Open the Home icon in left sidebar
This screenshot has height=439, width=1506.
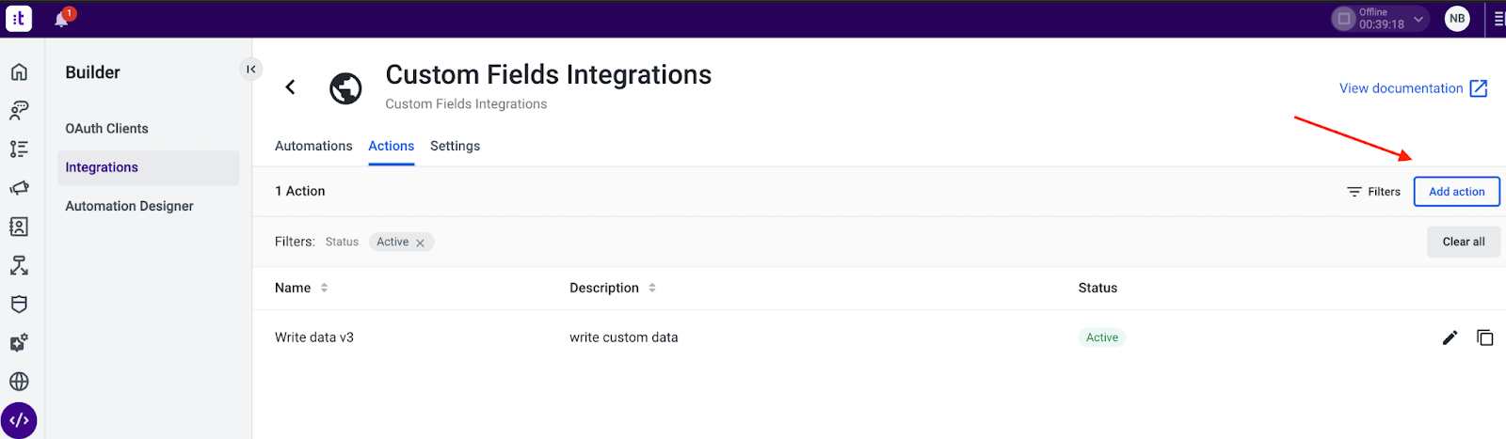tap(19, 72)
